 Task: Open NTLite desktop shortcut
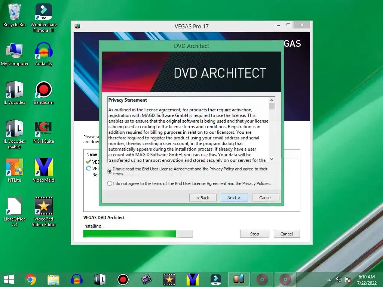(x=15, y=170)
